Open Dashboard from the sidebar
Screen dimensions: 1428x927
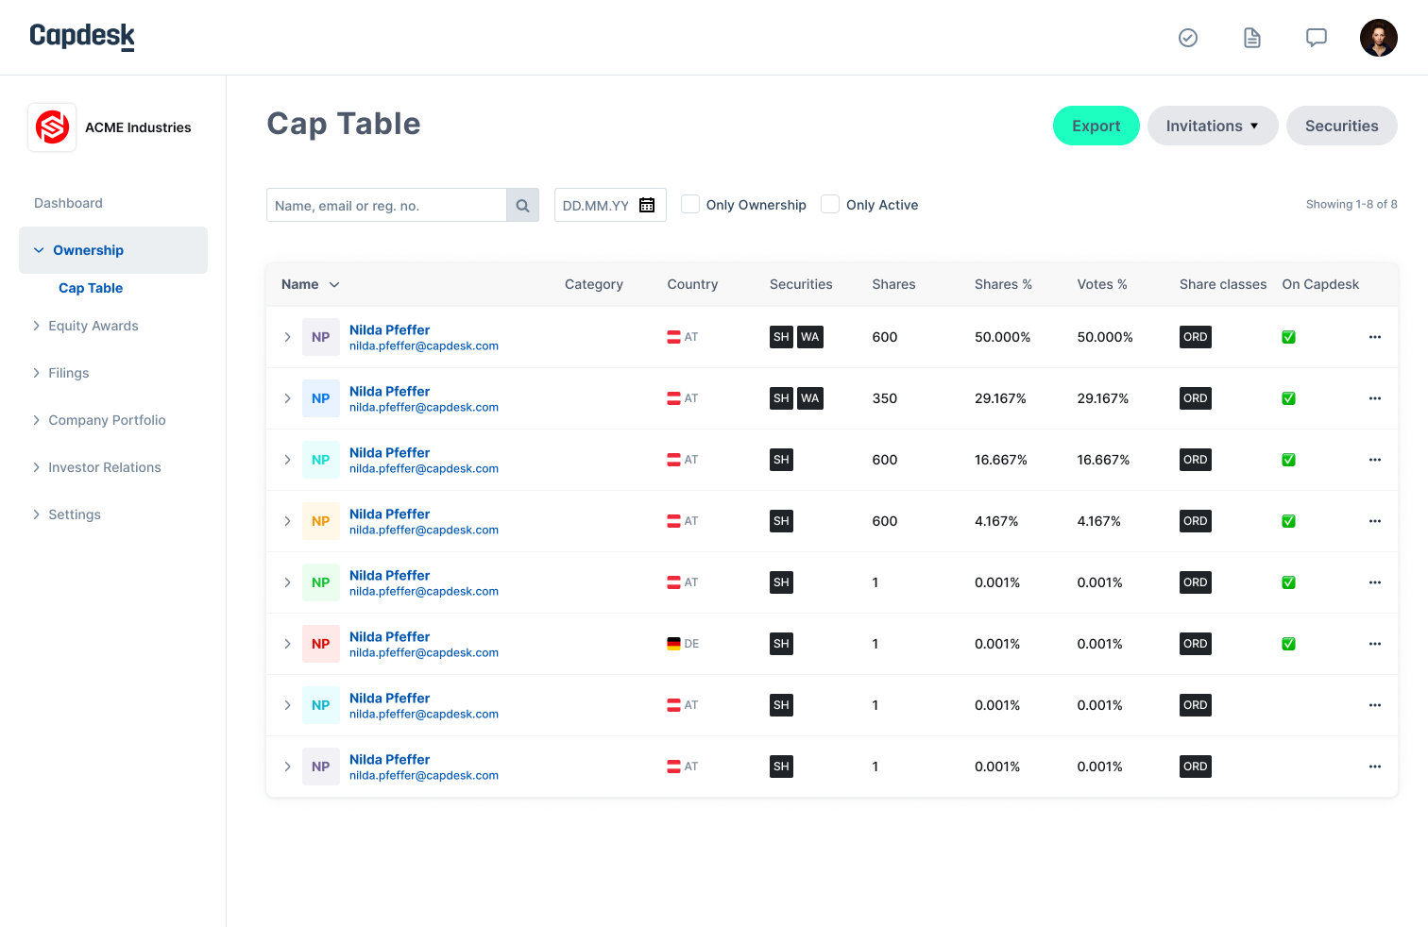[x=68, y=202]
